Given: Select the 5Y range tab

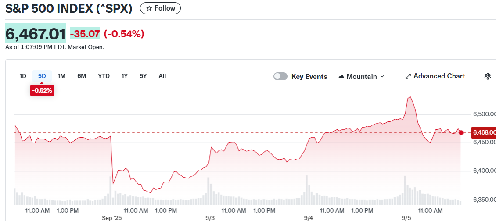Looking at the screenshot, I should pyautogui.click(x=143, y=76).
